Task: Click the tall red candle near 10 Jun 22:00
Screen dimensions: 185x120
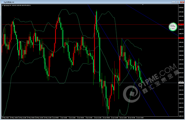Action: click(95, 49)
